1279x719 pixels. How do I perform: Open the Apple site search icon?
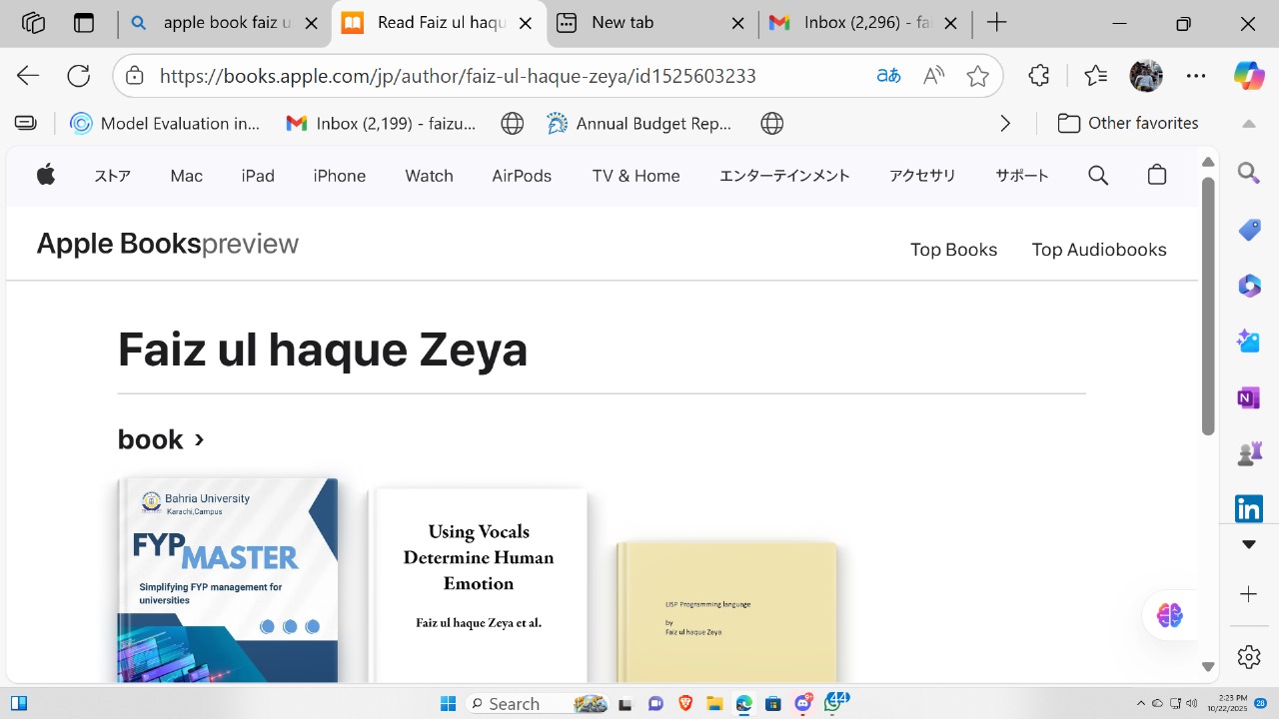click(x=1098, y=176)
